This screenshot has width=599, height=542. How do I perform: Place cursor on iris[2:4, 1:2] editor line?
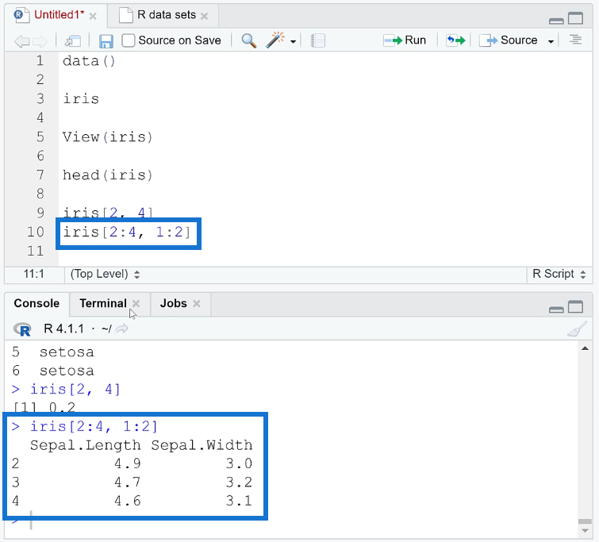pos(126,232)
